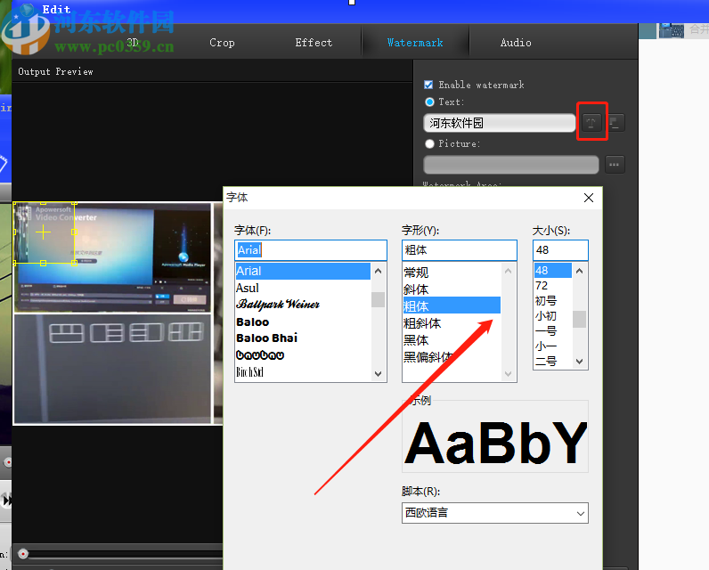Select the Text watermark radio button
This screenshot has width=709, height=570.
pos(429,102)
